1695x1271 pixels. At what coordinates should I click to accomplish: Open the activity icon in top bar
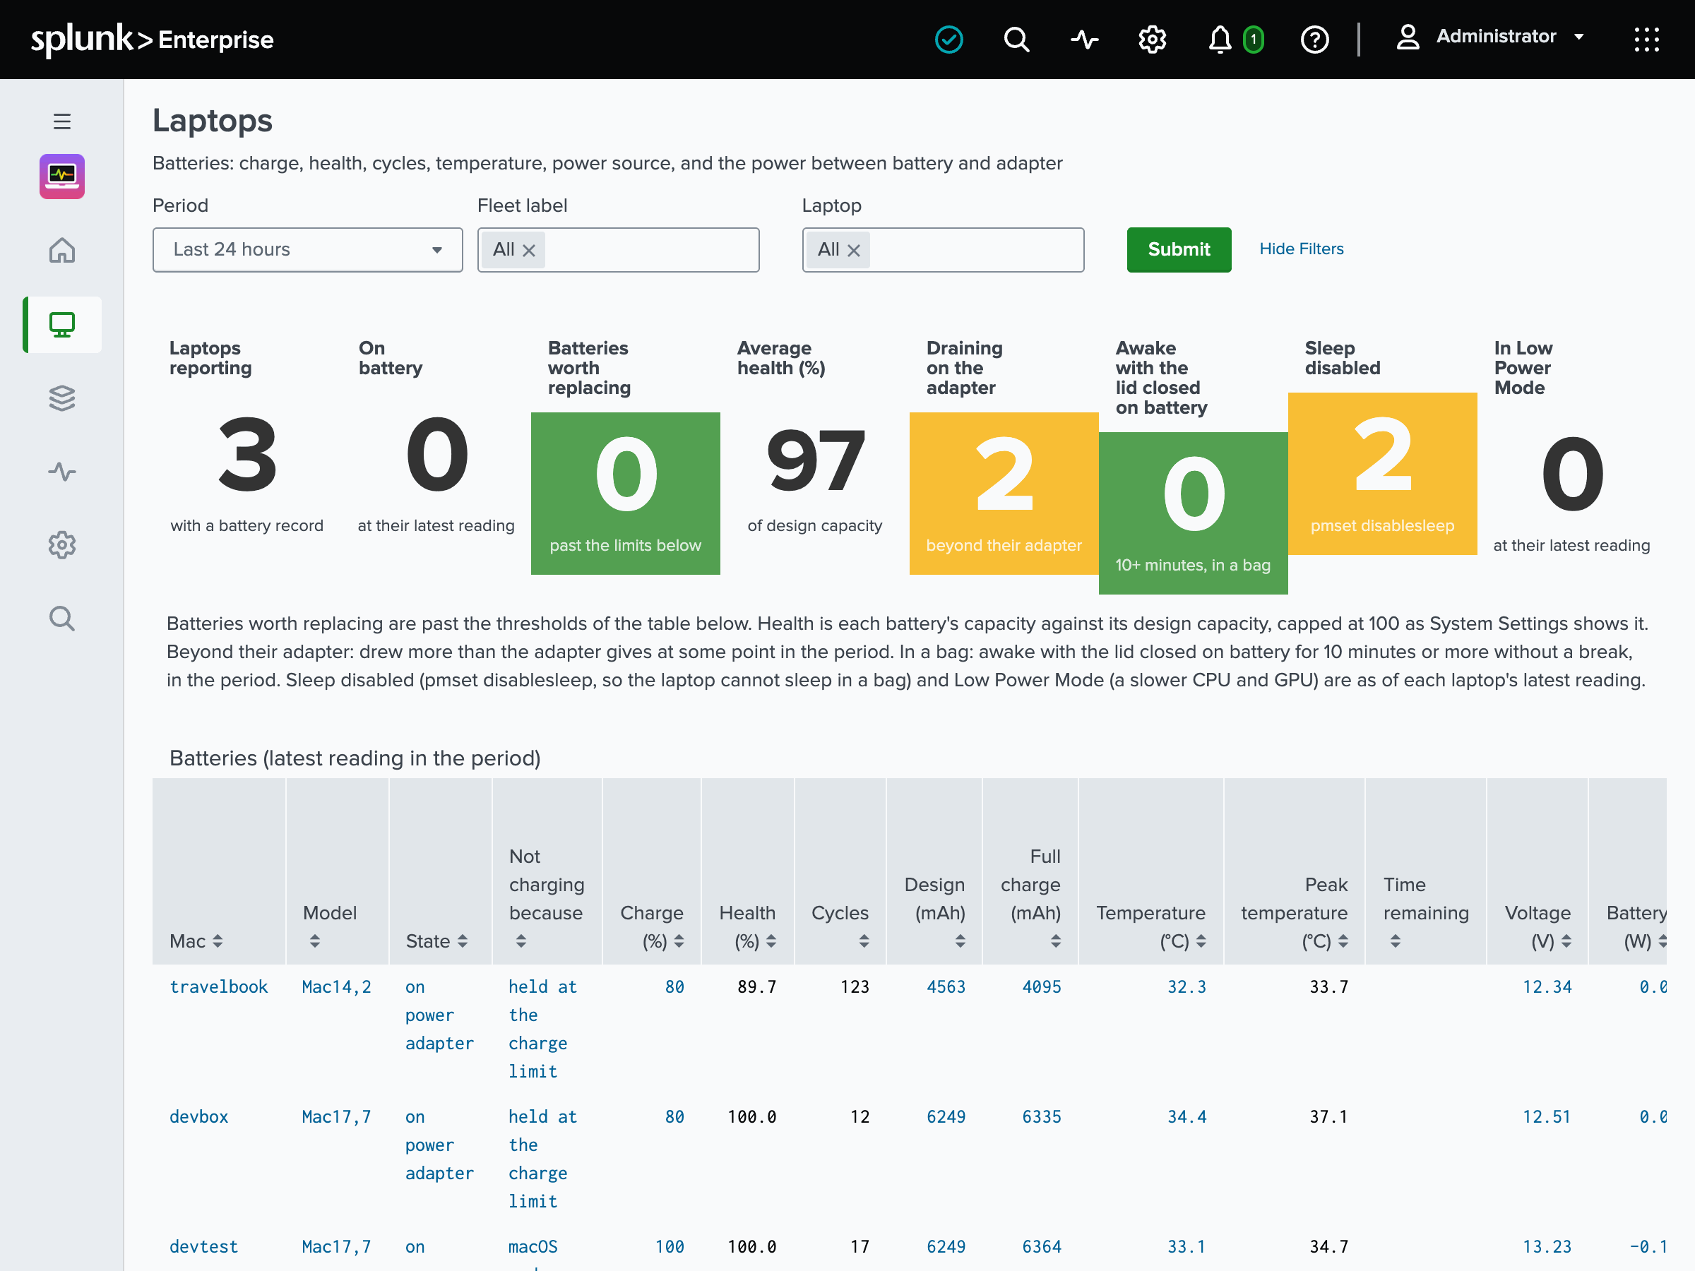(x=1084, y=39)
